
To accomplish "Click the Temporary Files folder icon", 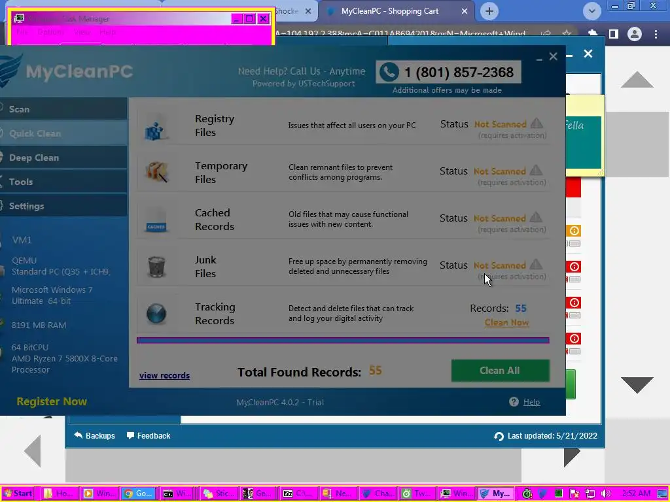I will coord(156,172).
